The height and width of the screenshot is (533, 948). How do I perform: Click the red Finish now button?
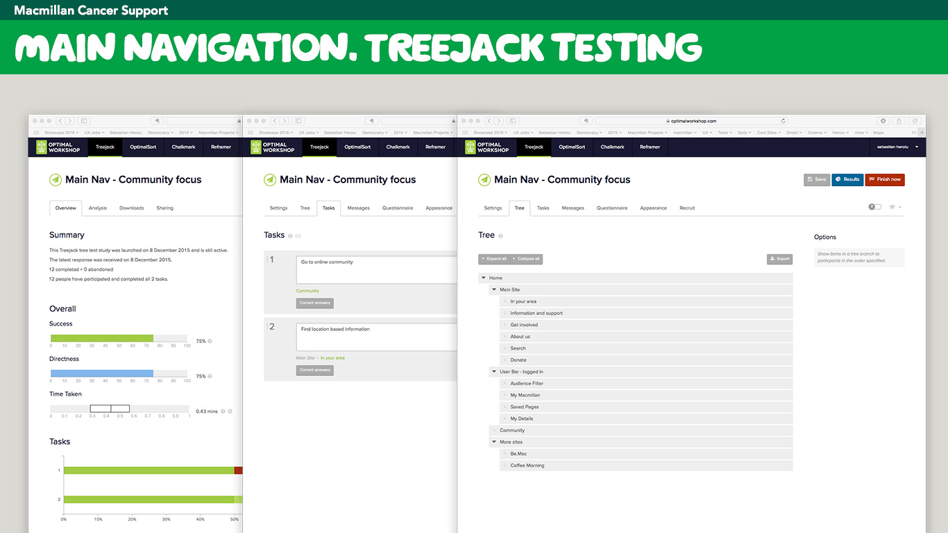click(885, 180)
